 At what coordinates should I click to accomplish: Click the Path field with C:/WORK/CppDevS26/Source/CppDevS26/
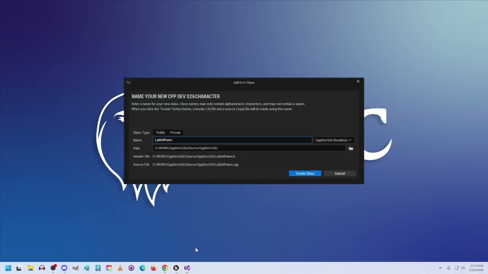click(x=249, y=148)
